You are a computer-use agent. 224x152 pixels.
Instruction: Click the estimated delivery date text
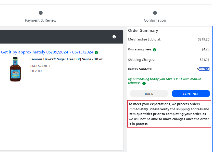click(47, 52)
